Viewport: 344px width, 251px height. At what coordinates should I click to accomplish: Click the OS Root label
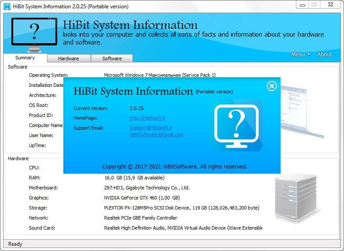coord(38,105)
